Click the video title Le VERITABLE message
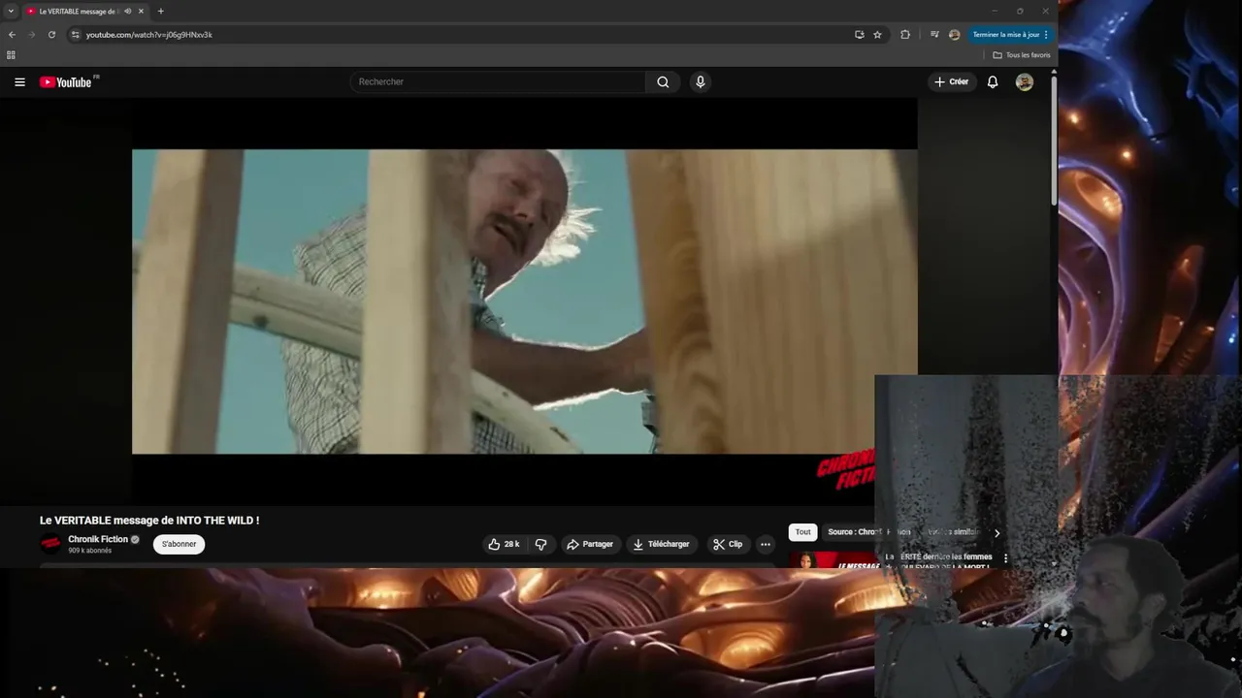This screenshot has width=1242, height=698. tap(149, 521)
